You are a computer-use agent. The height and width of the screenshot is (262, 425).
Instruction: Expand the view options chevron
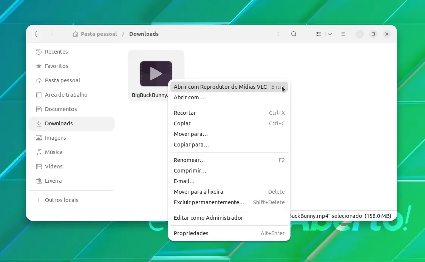coord(330,34)
